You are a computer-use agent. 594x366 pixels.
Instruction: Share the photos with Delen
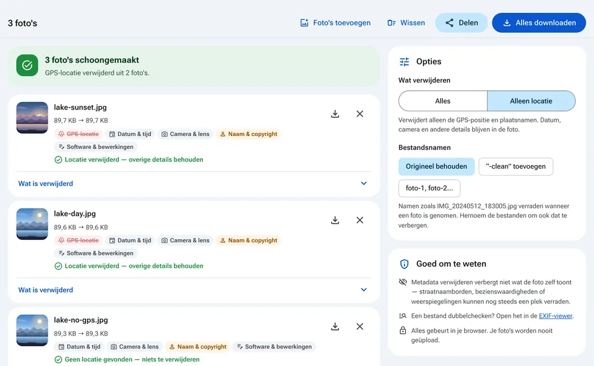462,23
